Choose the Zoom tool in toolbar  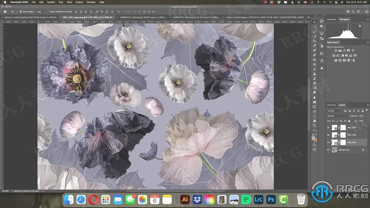[314, 125]
